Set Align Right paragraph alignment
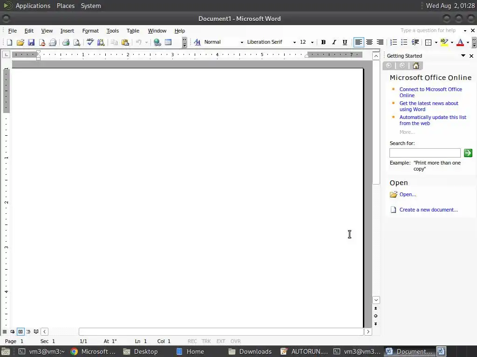Screen dimensions: 477x357 point(380,42)
